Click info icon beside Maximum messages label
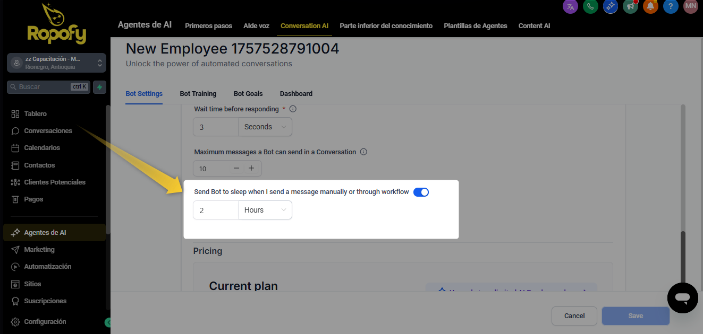Screen dimensions: 703x334 tap(363, 152)
